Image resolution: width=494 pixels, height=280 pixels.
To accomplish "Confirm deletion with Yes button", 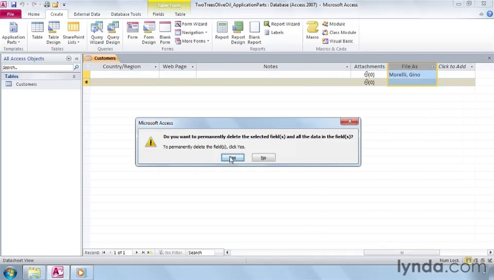I will [x=233, y=158].
